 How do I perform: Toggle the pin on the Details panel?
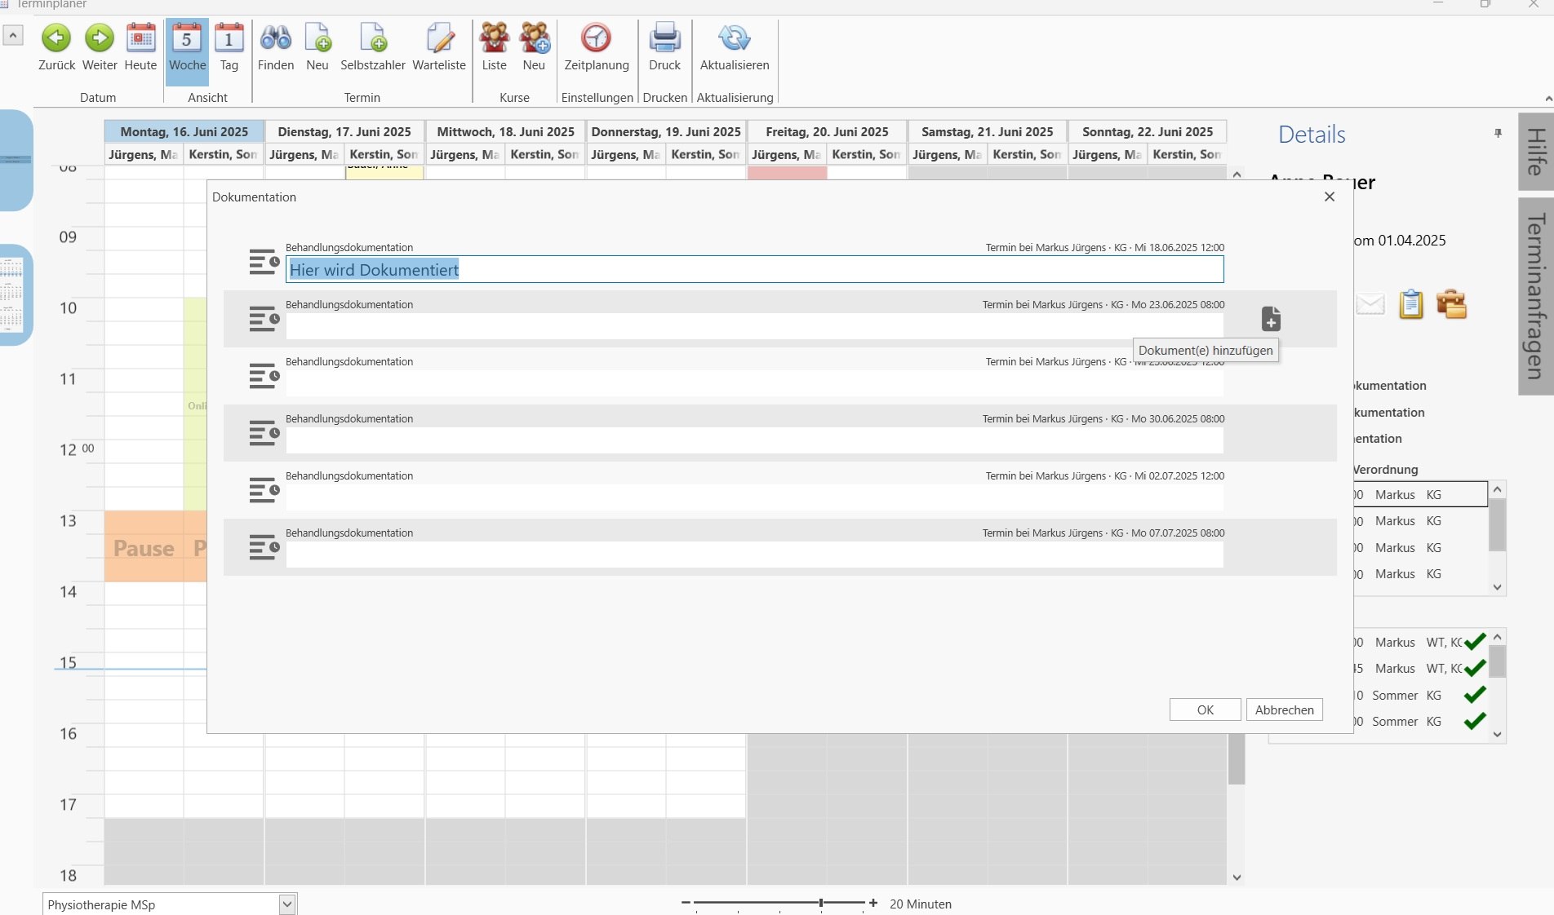coord(1498,134)
